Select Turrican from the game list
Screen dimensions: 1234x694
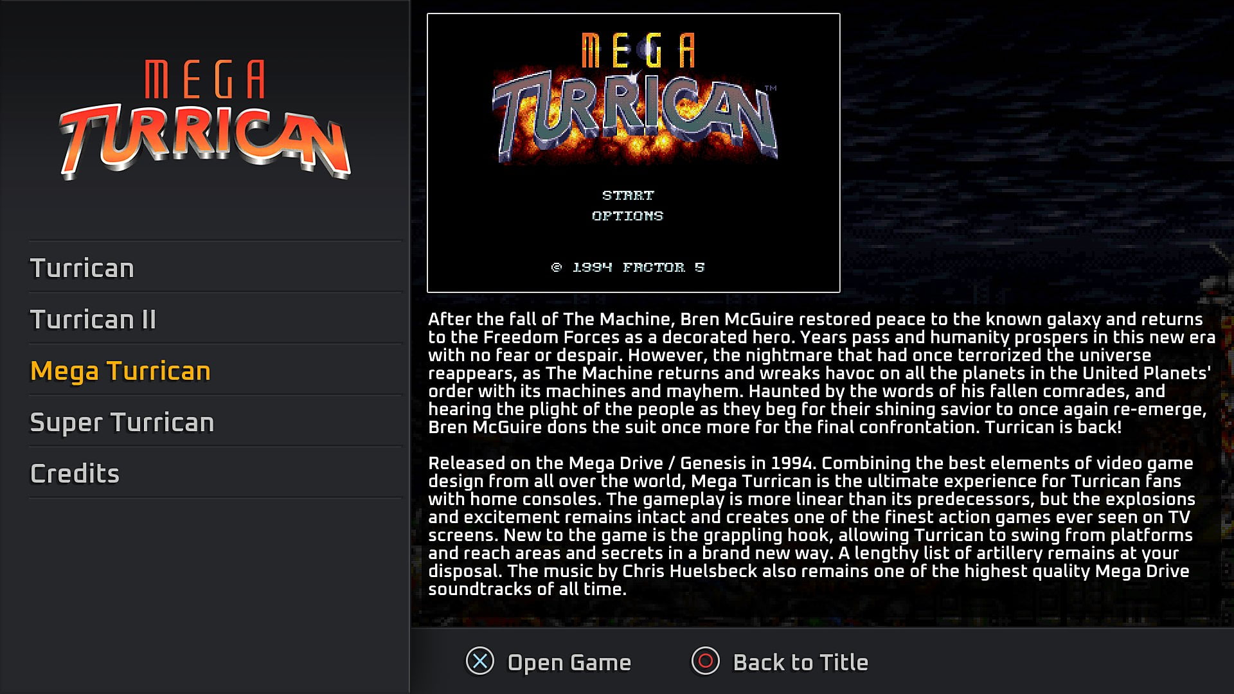click(82, 268)
